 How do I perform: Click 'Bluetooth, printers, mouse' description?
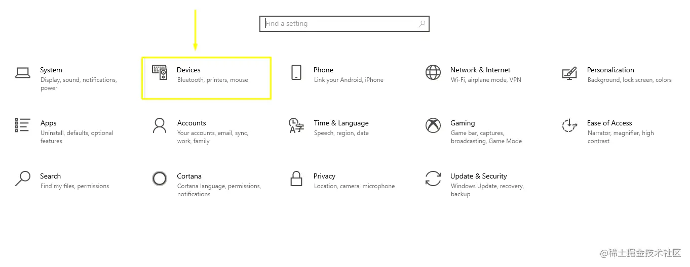point(213,80)
